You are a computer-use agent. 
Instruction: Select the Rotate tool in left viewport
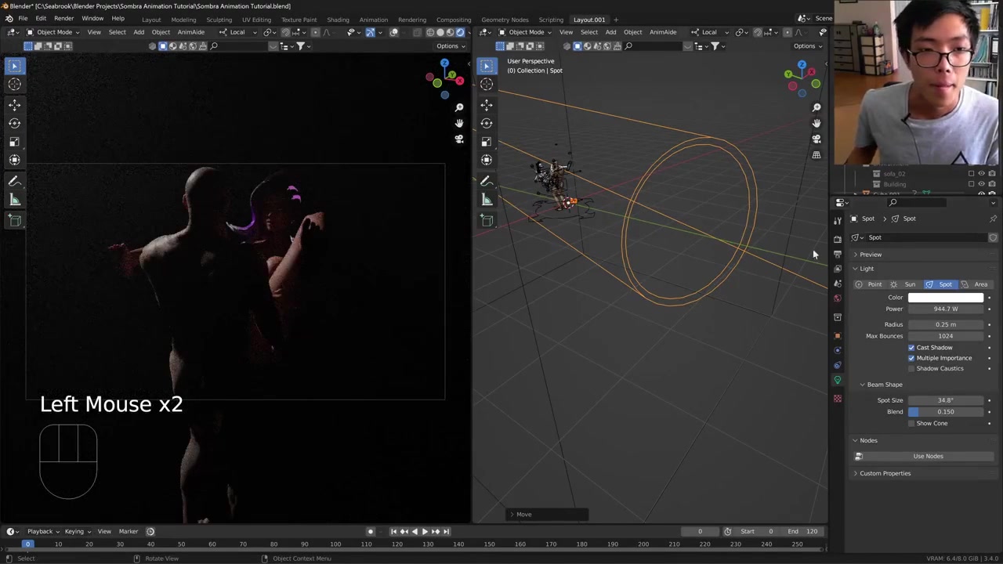(x=14, y=123)
